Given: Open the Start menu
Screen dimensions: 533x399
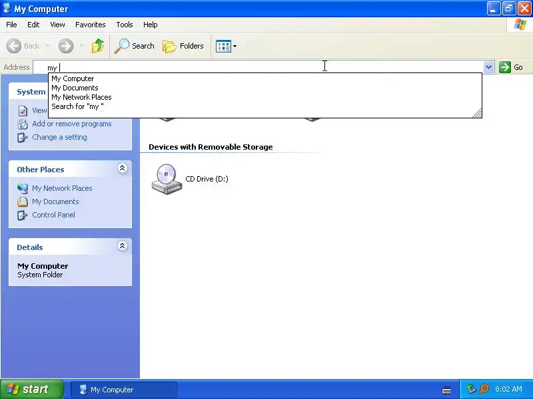Looking at the screenshot, I should [31, 389].
